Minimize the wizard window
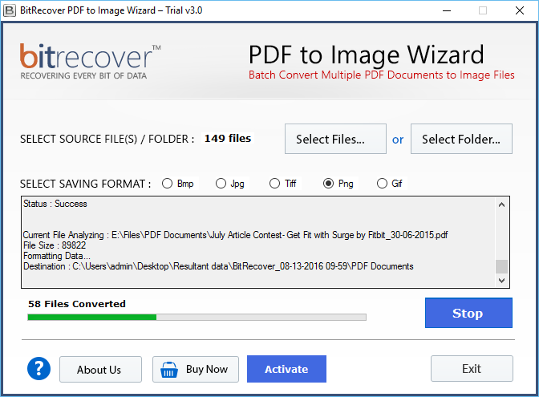This screenshot has height=397, width=539. pyautogui.click(x=447, y=10)
